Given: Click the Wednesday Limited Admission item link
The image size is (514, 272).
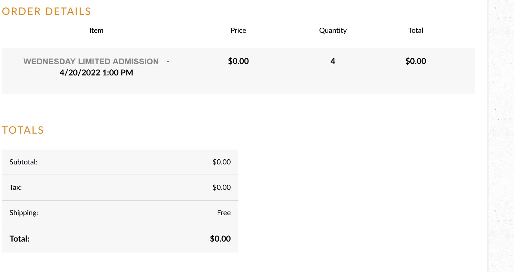Looking at the screenshot, I should pyautogui.click(x=91, y=62).
